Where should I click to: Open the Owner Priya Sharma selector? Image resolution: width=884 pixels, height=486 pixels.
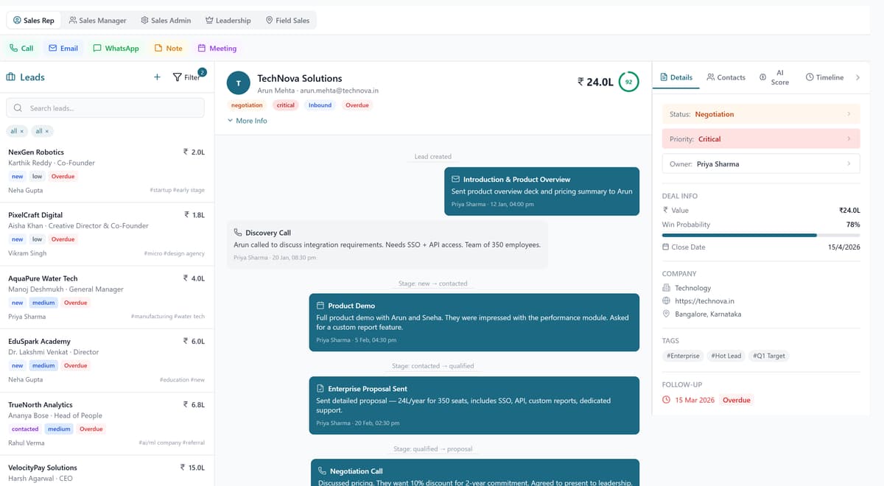(x=761, y=163)
